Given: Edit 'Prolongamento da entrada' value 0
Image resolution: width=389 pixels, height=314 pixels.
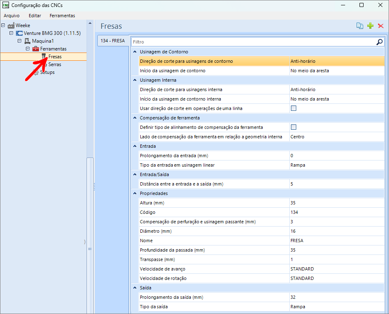Looking at the screenshot, I should (336, 156).
